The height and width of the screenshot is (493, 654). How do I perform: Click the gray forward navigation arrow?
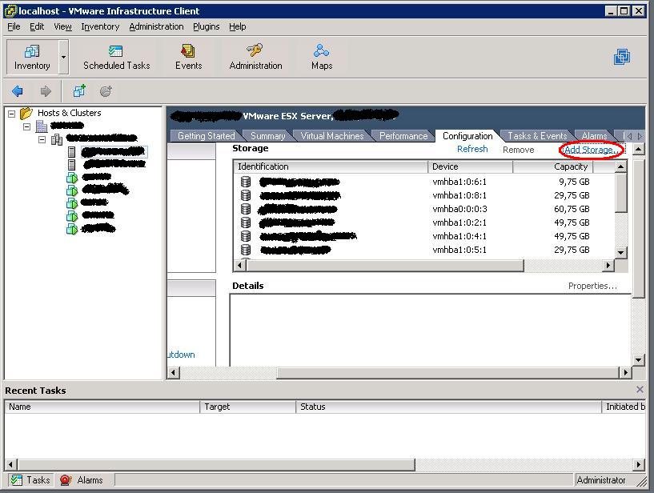(x=46, y=91)
